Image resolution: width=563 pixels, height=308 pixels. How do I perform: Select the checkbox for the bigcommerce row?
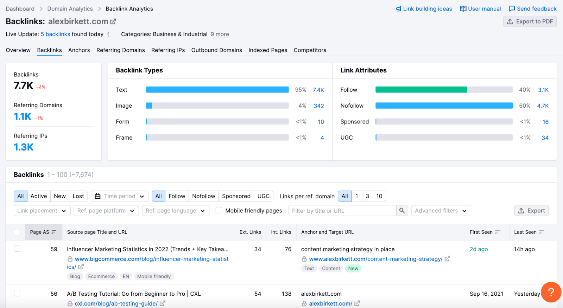pyautogui.click(x=17, y=249)
